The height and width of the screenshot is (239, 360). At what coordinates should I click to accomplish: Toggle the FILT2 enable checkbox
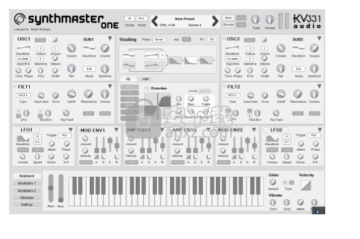[224, 86]
